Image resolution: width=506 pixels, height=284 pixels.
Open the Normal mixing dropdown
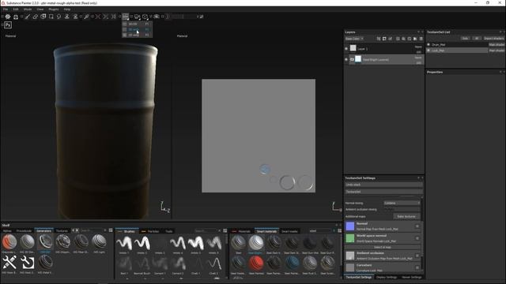pos(402,203)
